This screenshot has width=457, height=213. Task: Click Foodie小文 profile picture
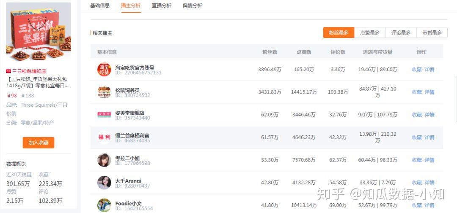[104, 205]
